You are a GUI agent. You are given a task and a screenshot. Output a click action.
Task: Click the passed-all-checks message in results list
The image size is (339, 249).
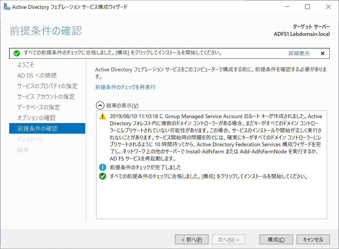(209, 176)
